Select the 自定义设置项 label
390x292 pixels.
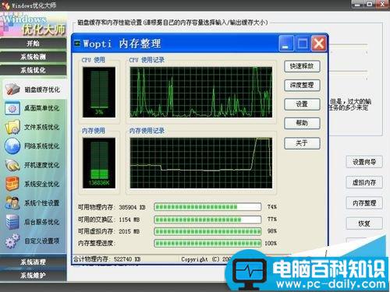click(42, 241)
